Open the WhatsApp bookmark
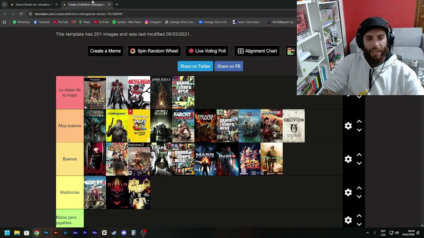The height and width of the screenshot is (238, 424). (21, 22)
